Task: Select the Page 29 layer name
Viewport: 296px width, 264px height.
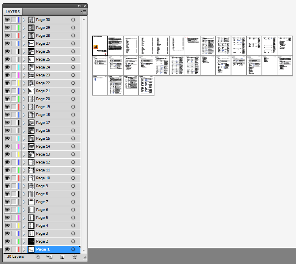Action: pos(43,28)
